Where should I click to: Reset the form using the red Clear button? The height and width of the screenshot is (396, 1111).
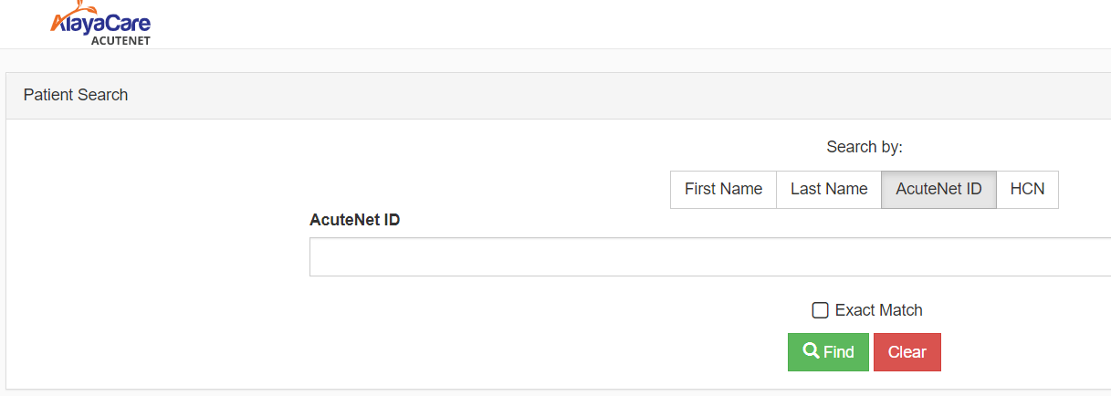(x=907, y=352)
